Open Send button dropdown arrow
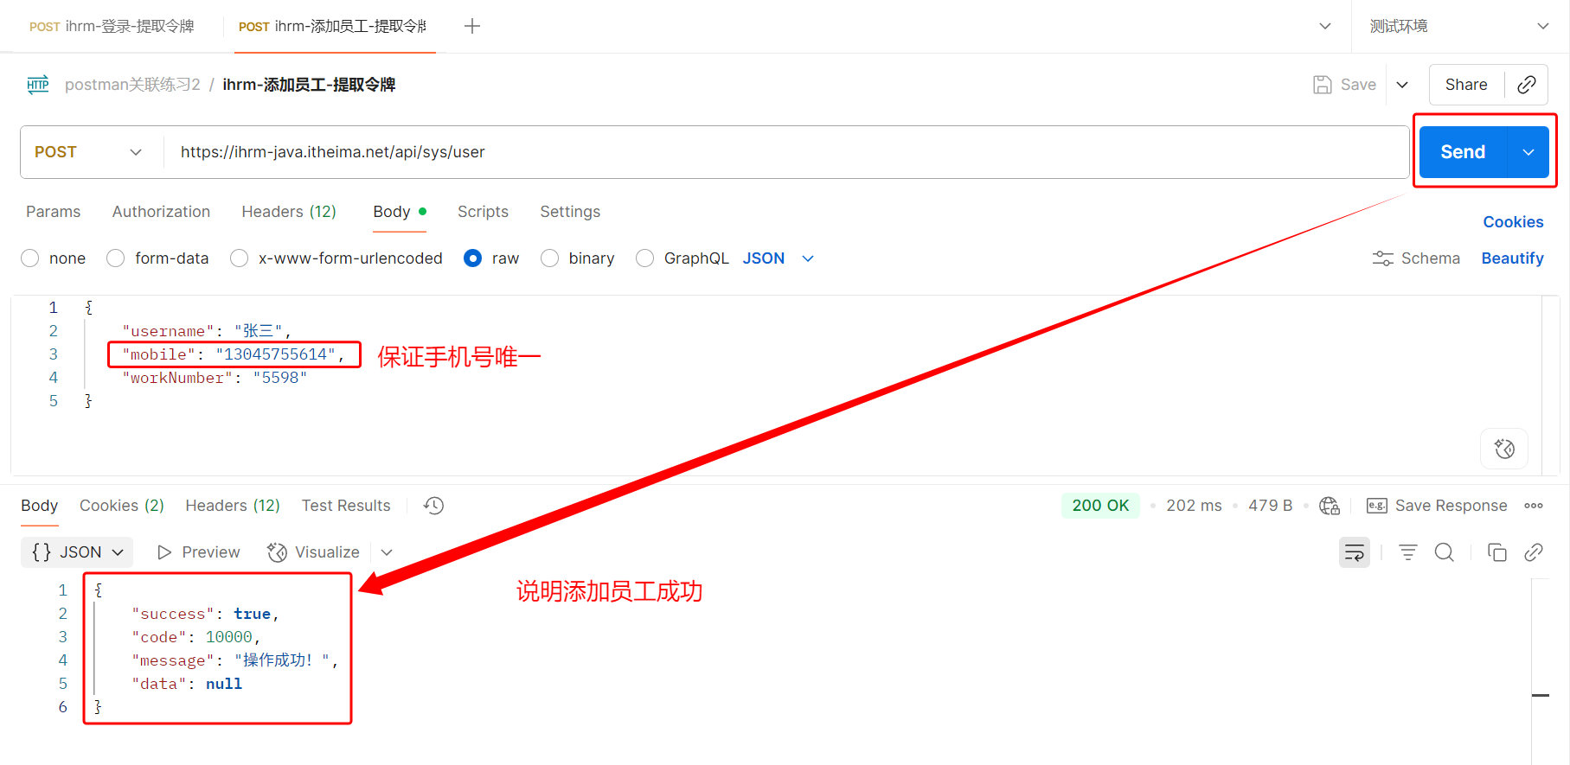Image resolution: width=1570 pixels, height=765 pixels. [x=1528, y=152]
